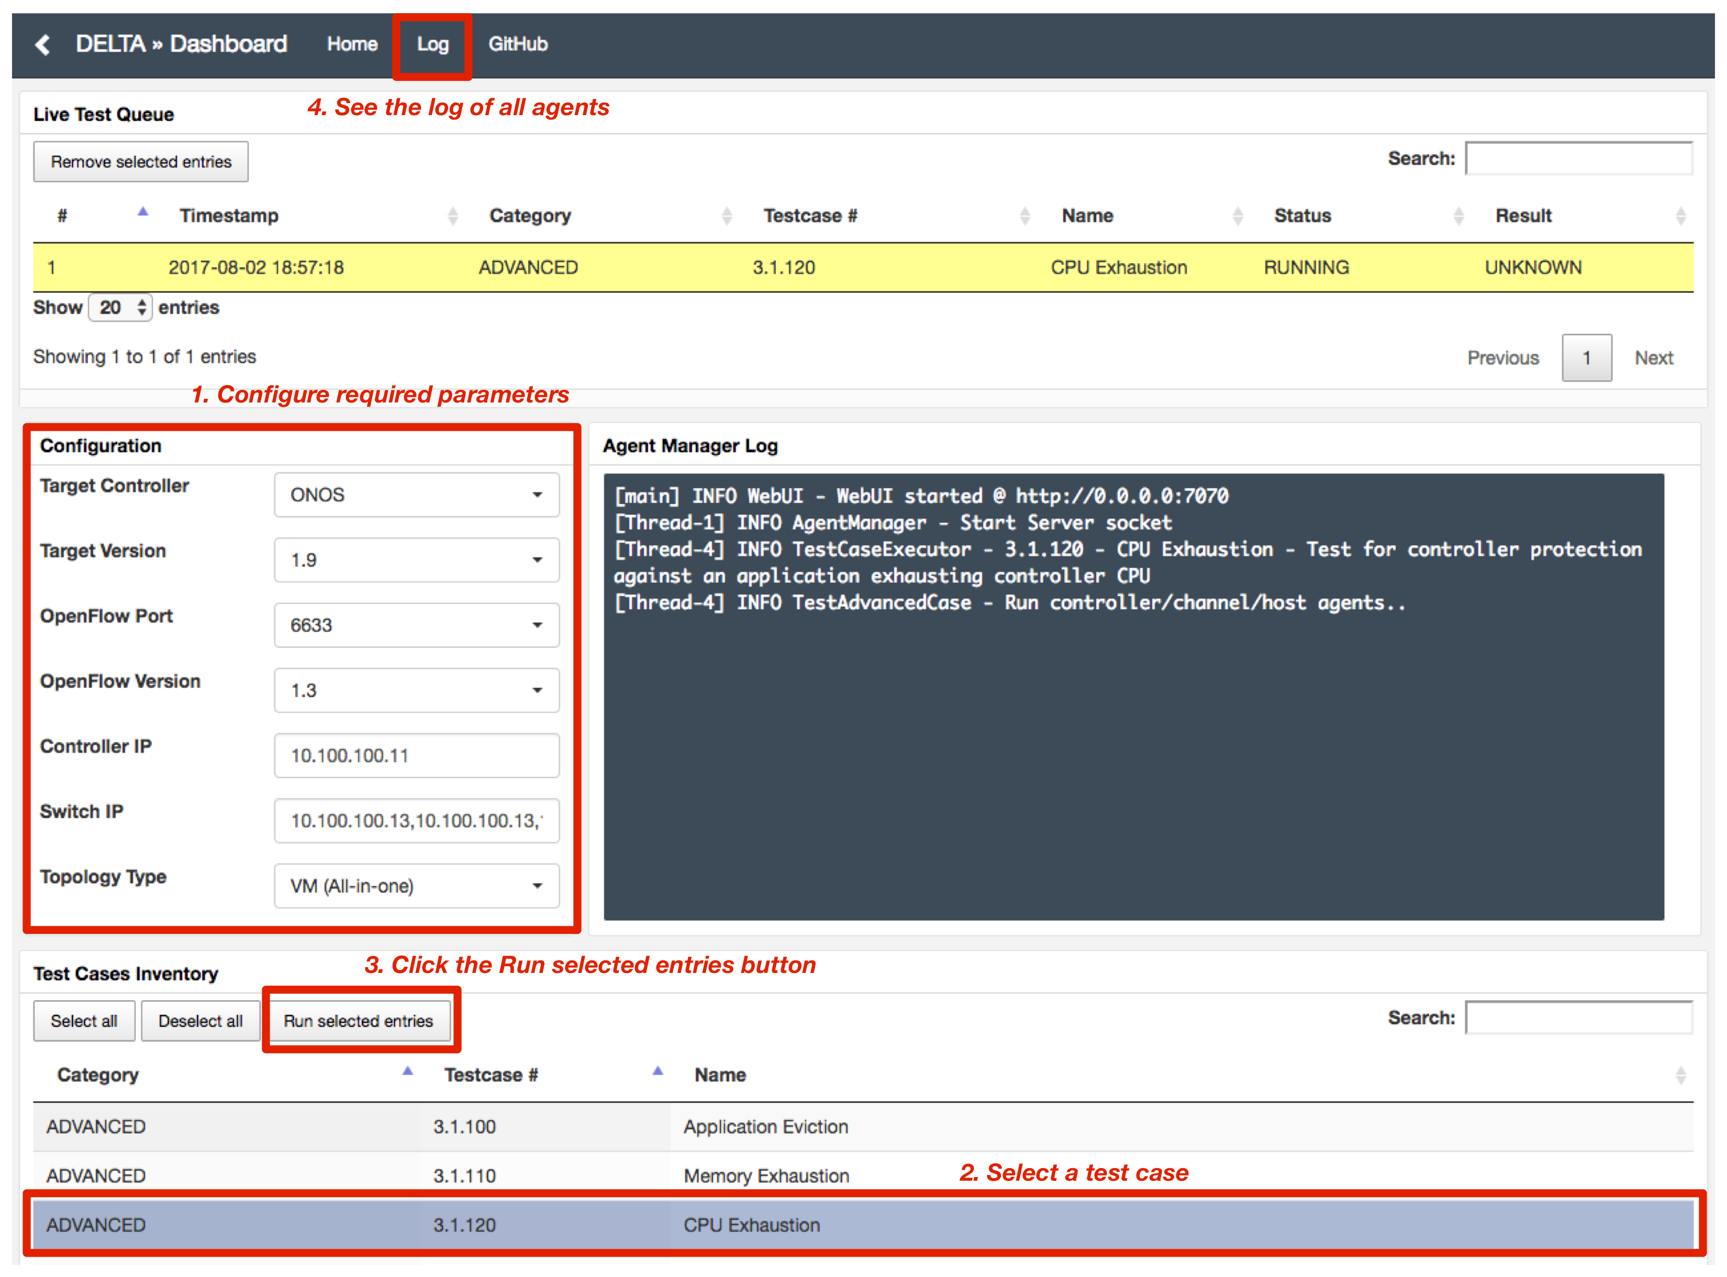The width and height of the screenshot is (1727, 1277).
Task: Open Target Controller ONOS dropdown
Action: coord(416,495)
